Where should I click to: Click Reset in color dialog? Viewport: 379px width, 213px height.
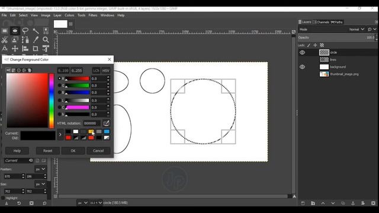coord(47,151)
